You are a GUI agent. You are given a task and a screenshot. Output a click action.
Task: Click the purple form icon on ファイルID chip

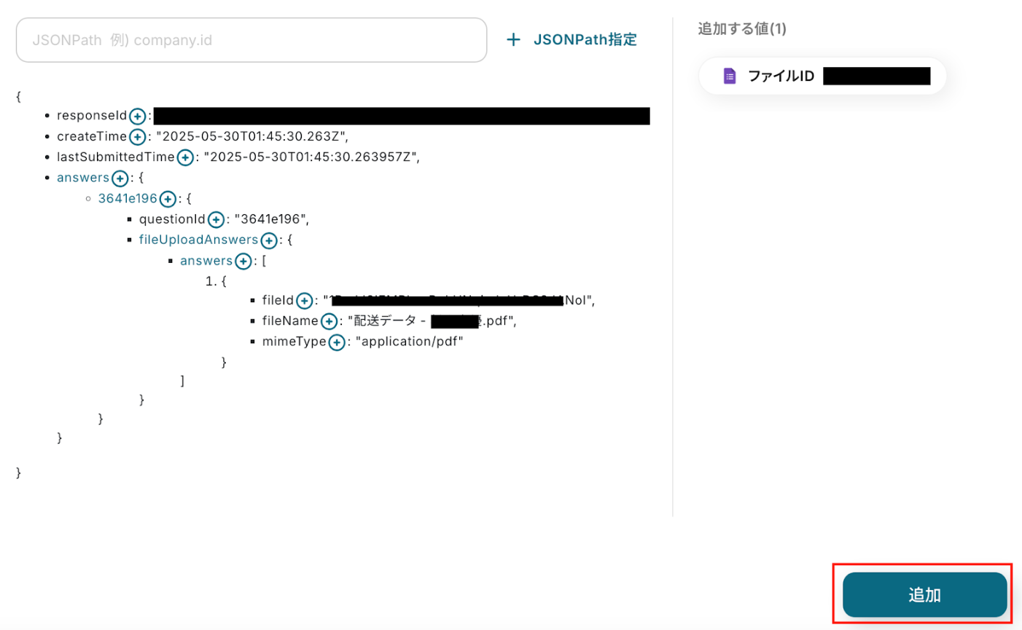tap(729, 76)
